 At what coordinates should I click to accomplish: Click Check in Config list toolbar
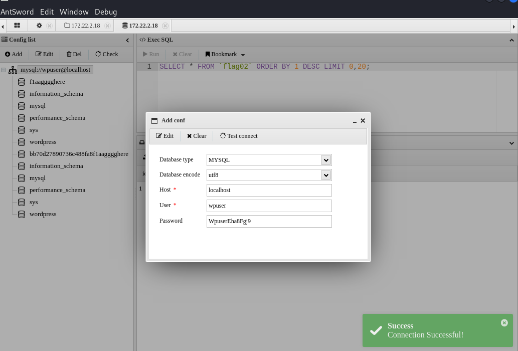106,54
